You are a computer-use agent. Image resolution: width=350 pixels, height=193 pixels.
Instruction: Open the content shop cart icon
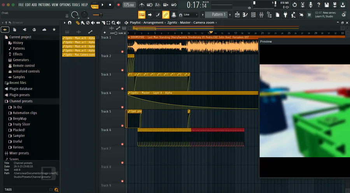tap(309, 15)
